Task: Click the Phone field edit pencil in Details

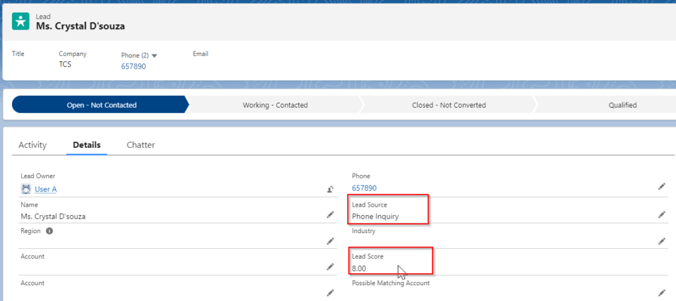Action: [661, 187]
